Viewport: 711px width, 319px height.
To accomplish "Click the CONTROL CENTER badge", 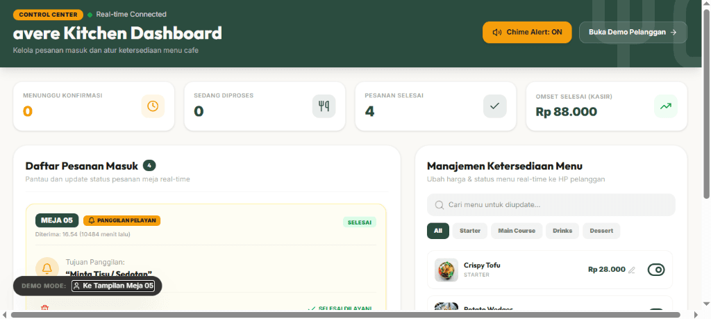I will point(48,15).
